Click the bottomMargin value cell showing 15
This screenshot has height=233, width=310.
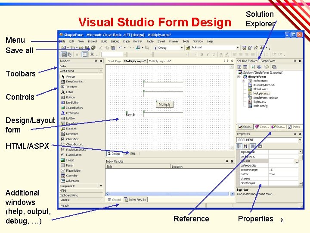(283, 170)
